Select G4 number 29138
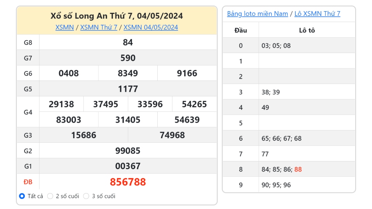The image size is (372, 209). [x=62, y=104]
